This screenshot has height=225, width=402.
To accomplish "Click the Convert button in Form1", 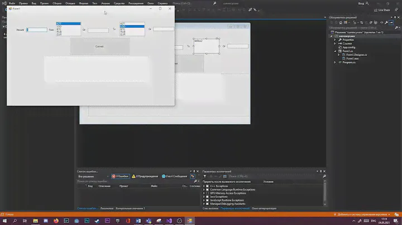I will (x=99, y=46).
